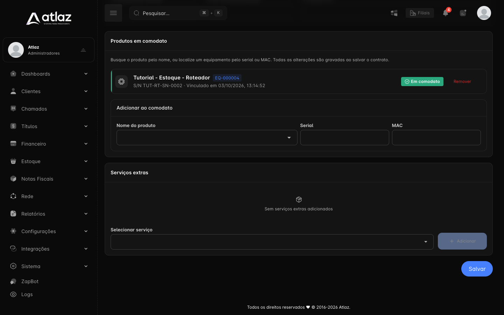Click the Logs eye icon

coord(13,294)
